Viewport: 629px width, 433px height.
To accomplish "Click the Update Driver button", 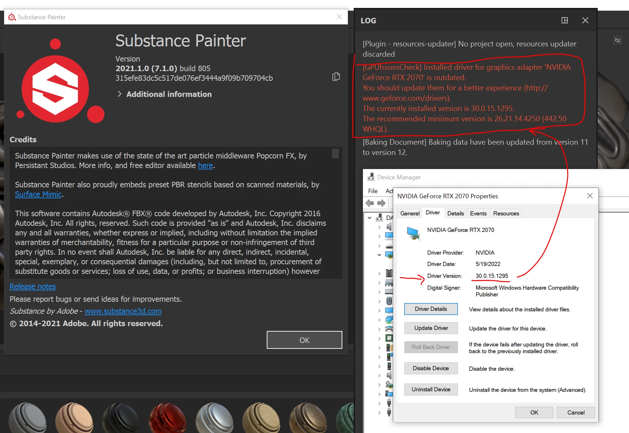I will point(431,328).
